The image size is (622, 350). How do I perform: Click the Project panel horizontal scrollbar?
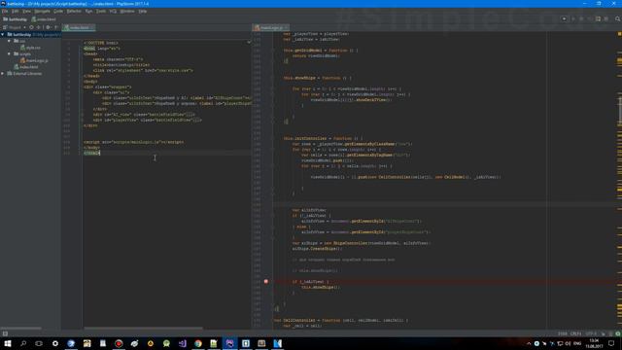(x=20, y=329)
